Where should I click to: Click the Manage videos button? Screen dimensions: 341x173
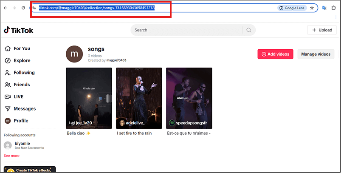point(316,54)
